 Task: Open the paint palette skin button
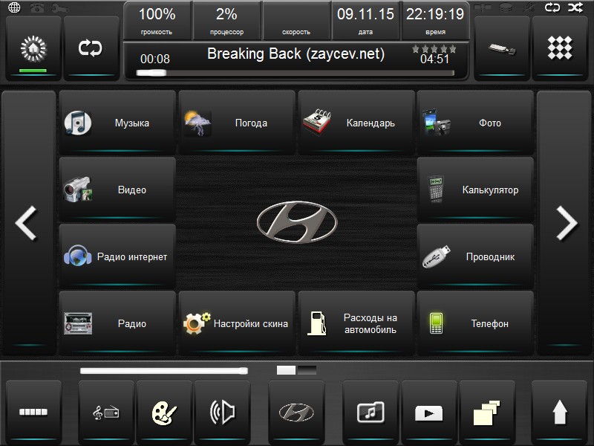coord(164,412)
